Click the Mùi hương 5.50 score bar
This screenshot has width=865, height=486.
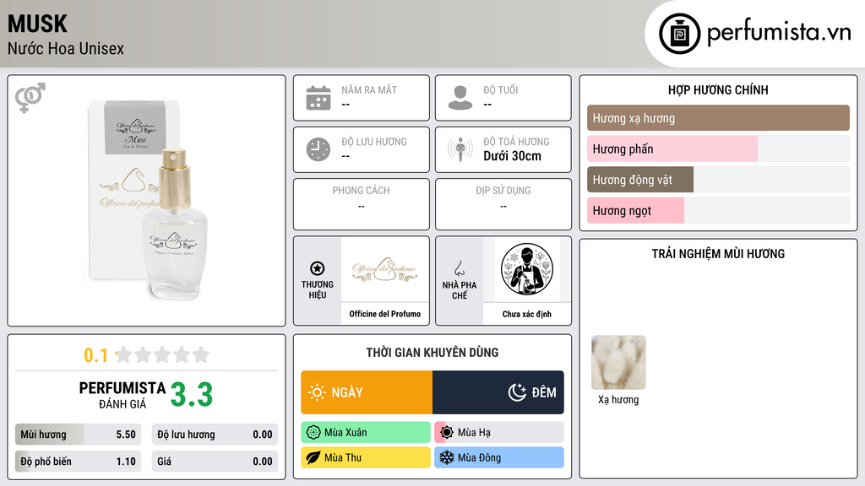click(x=78, y=435)
